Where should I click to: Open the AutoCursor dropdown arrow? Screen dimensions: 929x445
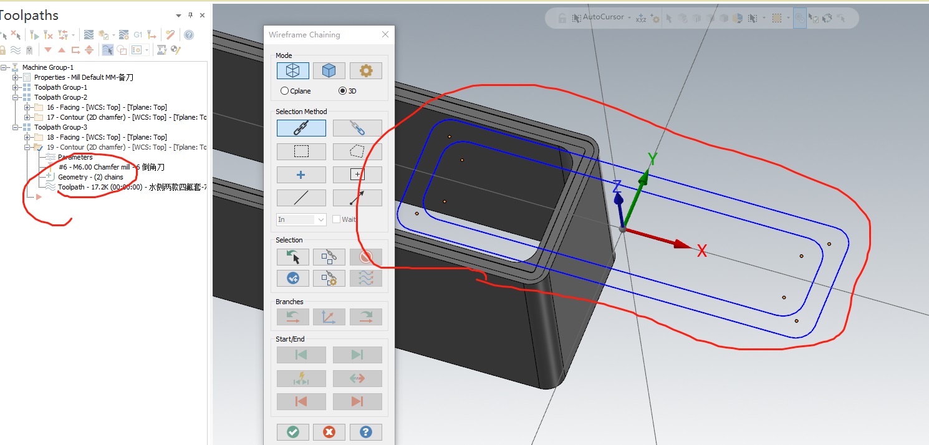pyautogui.click(x=629, y=17)
